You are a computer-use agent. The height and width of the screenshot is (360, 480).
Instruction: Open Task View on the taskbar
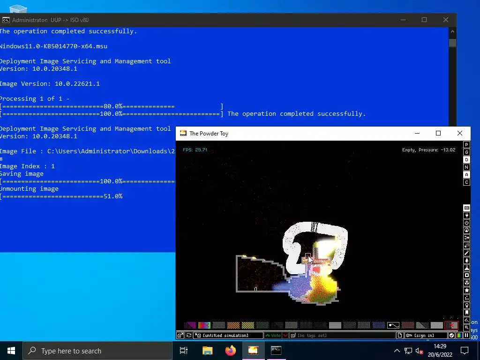184,351
